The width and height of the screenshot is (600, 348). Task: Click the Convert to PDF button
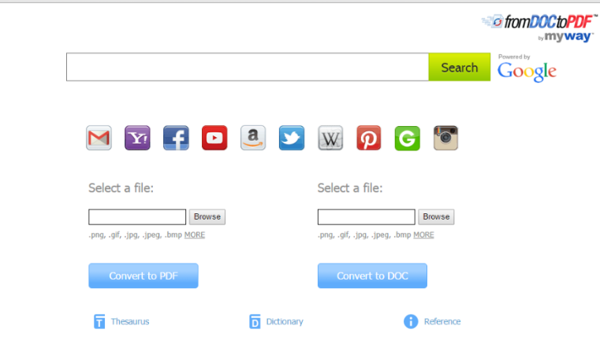coord(143,276)
